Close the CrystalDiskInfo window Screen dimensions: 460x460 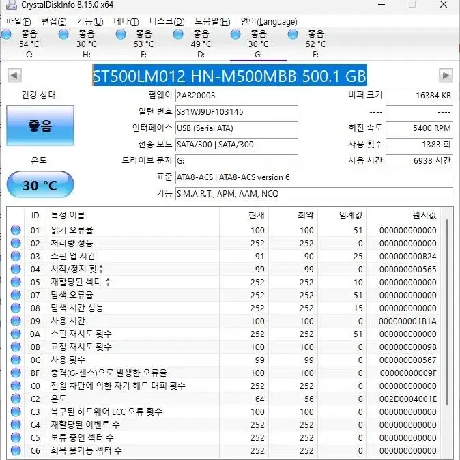click(x=444, y=4)
